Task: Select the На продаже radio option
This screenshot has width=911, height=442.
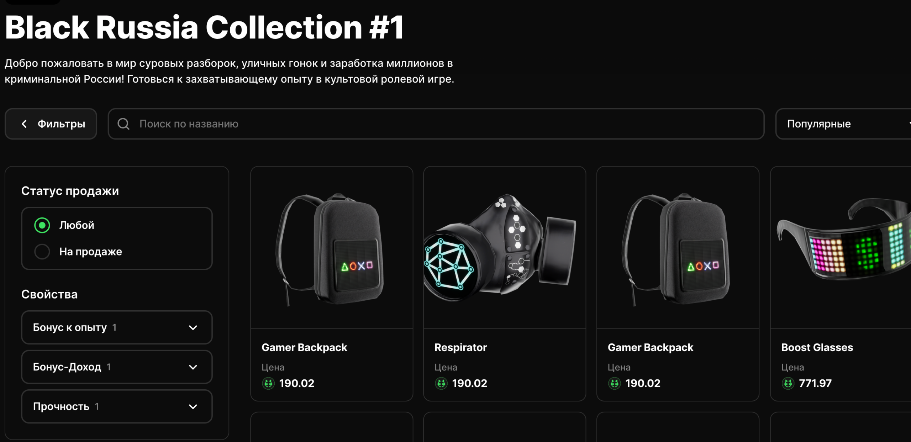Action: pyautogui.click(x=42, y=252)
